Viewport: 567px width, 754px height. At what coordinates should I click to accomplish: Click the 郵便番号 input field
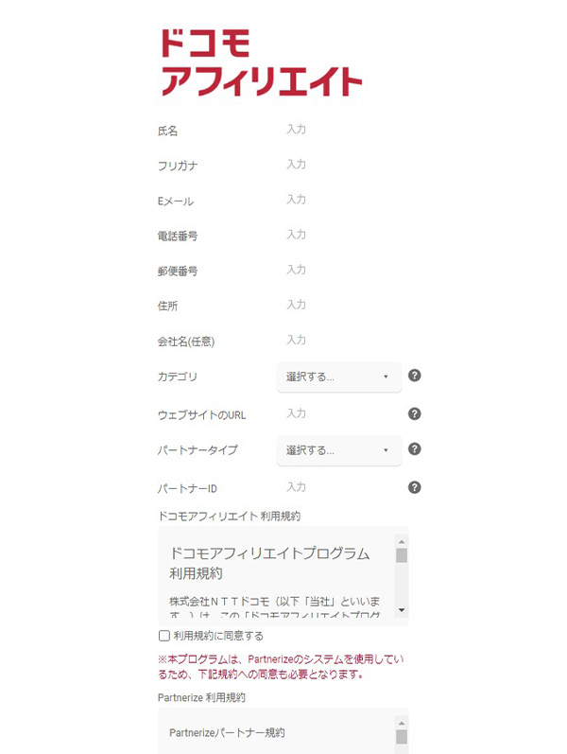[340, 270]
